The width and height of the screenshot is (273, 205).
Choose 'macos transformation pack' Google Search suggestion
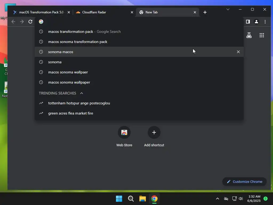tap(139, 31)
